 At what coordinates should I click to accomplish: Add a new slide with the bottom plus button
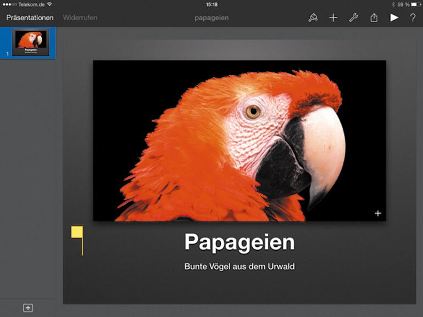pyautogui.click(x=28, y=308)
